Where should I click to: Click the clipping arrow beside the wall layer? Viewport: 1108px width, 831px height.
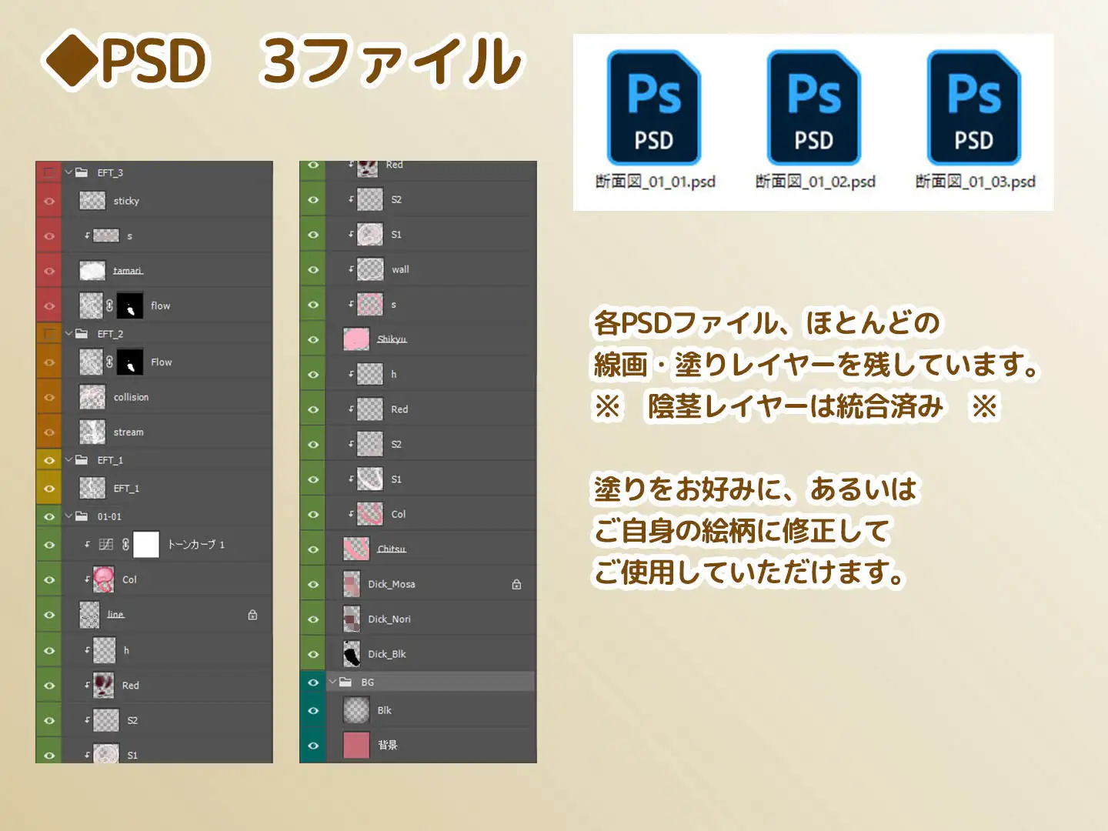coord(351,269)
